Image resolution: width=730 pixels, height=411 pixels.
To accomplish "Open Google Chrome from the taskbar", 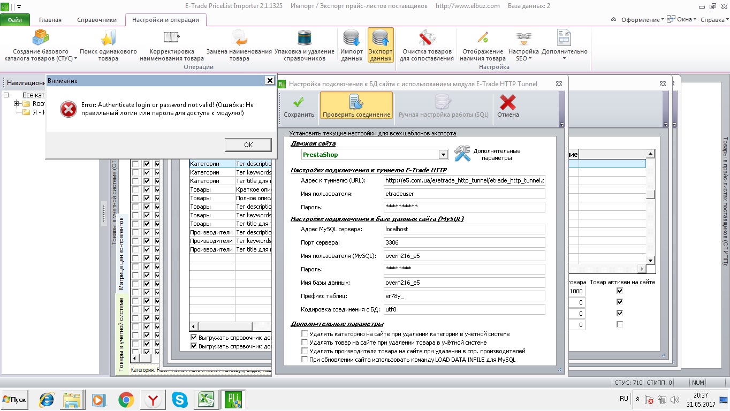I will pos(126,399).
